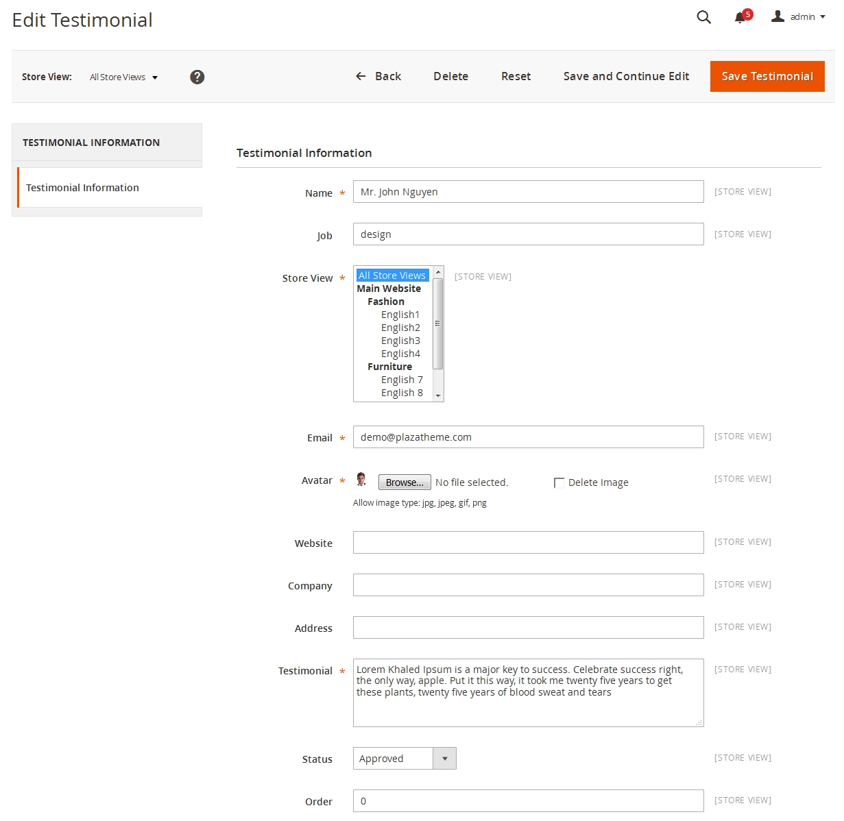Click Browse to upload a new avatar
The width and height of the screenshot is (844, 821).
click(x=404, y=482)
